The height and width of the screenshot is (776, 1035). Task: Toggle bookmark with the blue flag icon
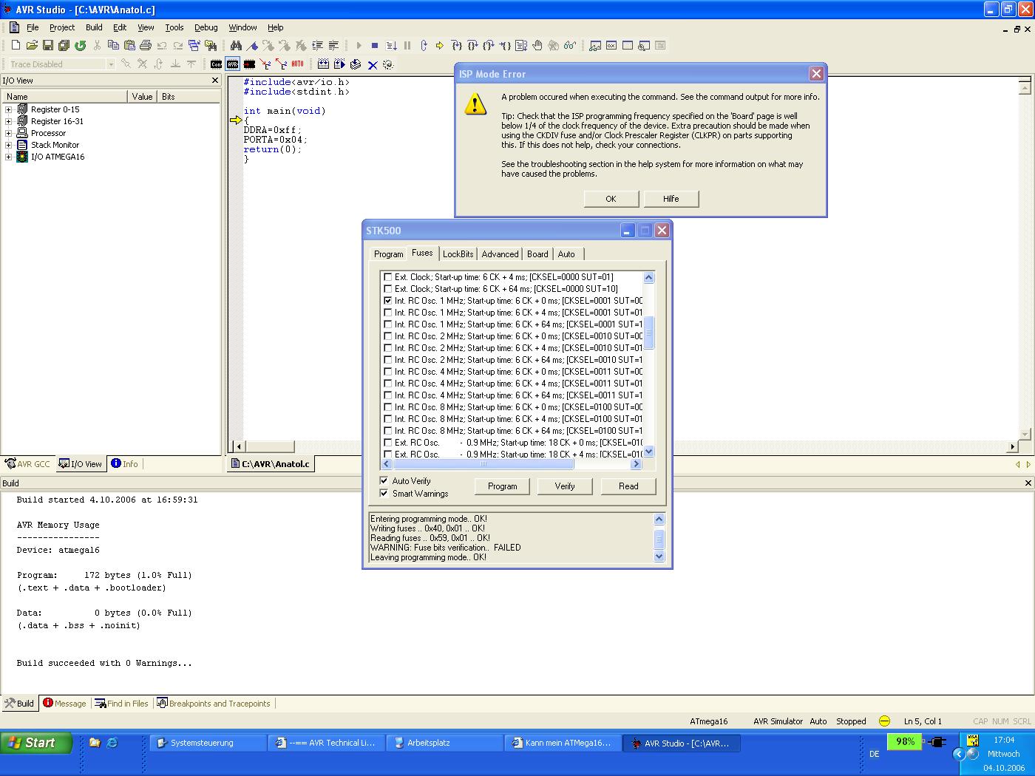[252, 45]
